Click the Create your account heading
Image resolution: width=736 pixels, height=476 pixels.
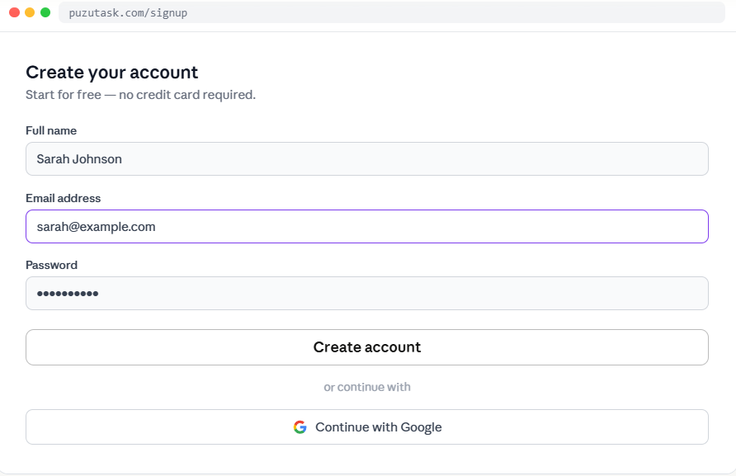click(111, 72)
